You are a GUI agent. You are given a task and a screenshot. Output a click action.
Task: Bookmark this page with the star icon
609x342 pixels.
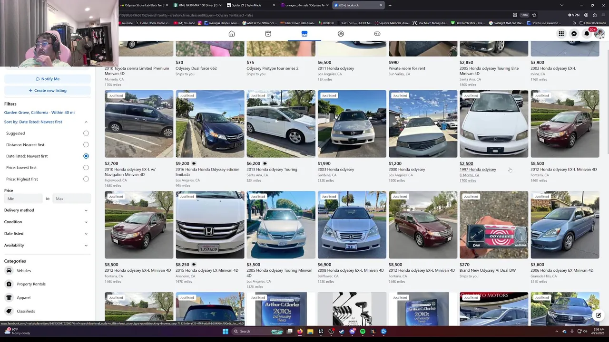click(534, 15)
